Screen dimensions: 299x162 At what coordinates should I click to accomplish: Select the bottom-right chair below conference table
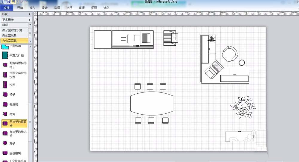[165, 121]
